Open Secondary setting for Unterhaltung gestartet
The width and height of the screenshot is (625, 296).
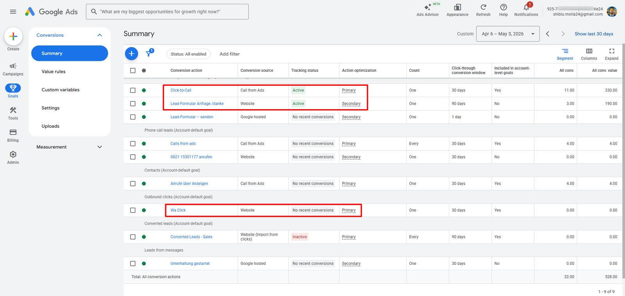click(x=351, y=264)
